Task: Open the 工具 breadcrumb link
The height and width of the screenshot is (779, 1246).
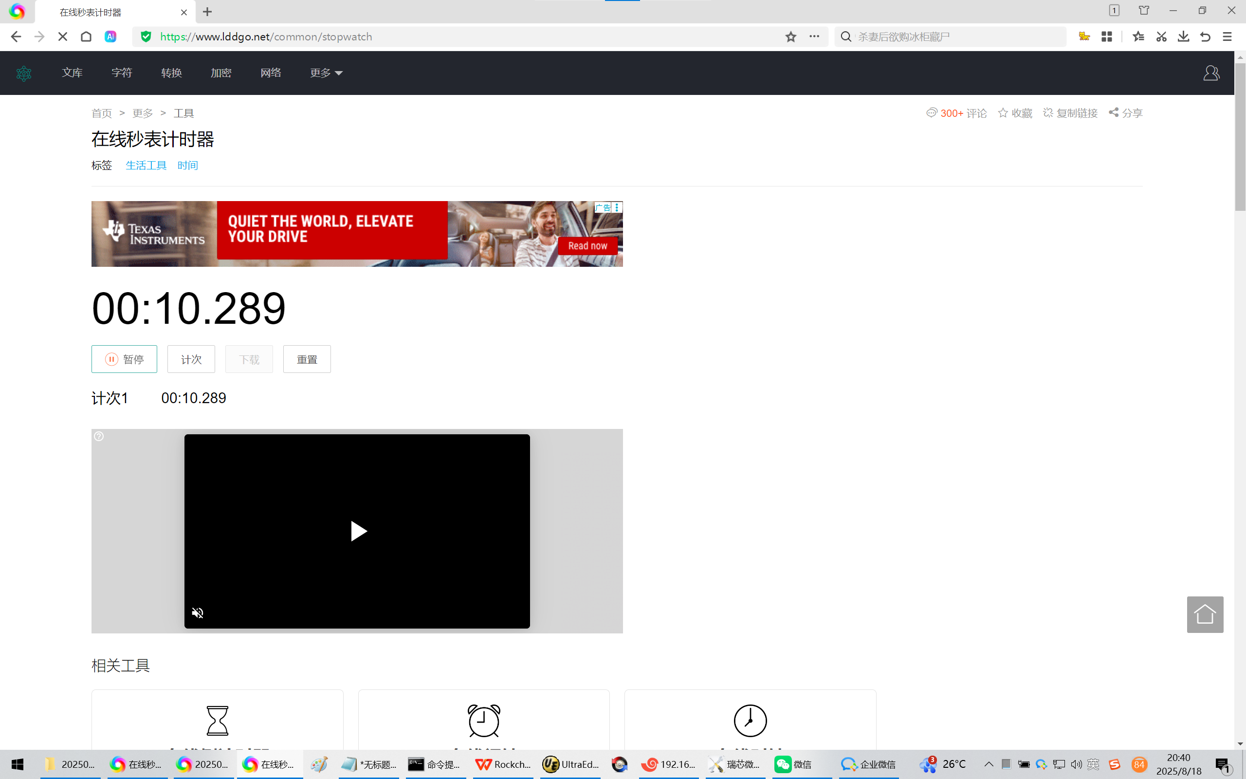Action: click(x=183, y=113)
